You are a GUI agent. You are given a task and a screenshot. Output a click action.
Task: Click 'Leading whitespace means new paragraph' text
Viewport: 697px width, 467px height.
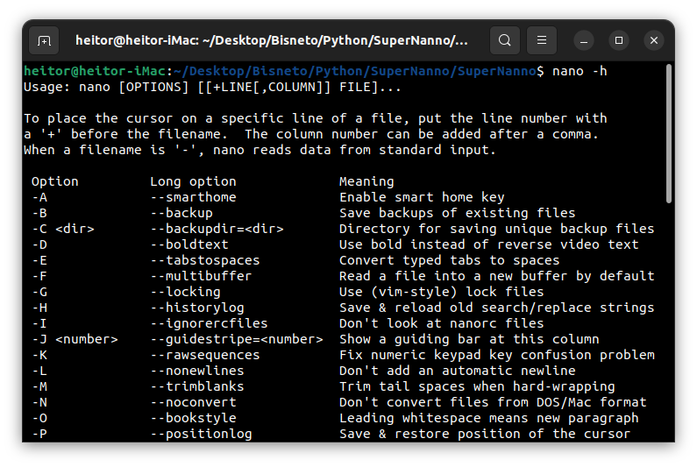point(489,418)
